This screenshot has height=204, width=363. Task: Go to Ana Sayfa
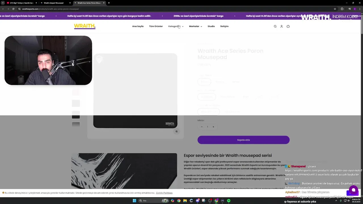tap(138, 26)
